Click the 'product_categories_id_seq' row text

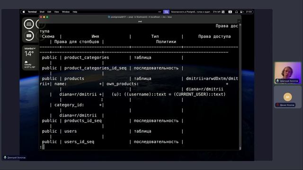(95, 68)
